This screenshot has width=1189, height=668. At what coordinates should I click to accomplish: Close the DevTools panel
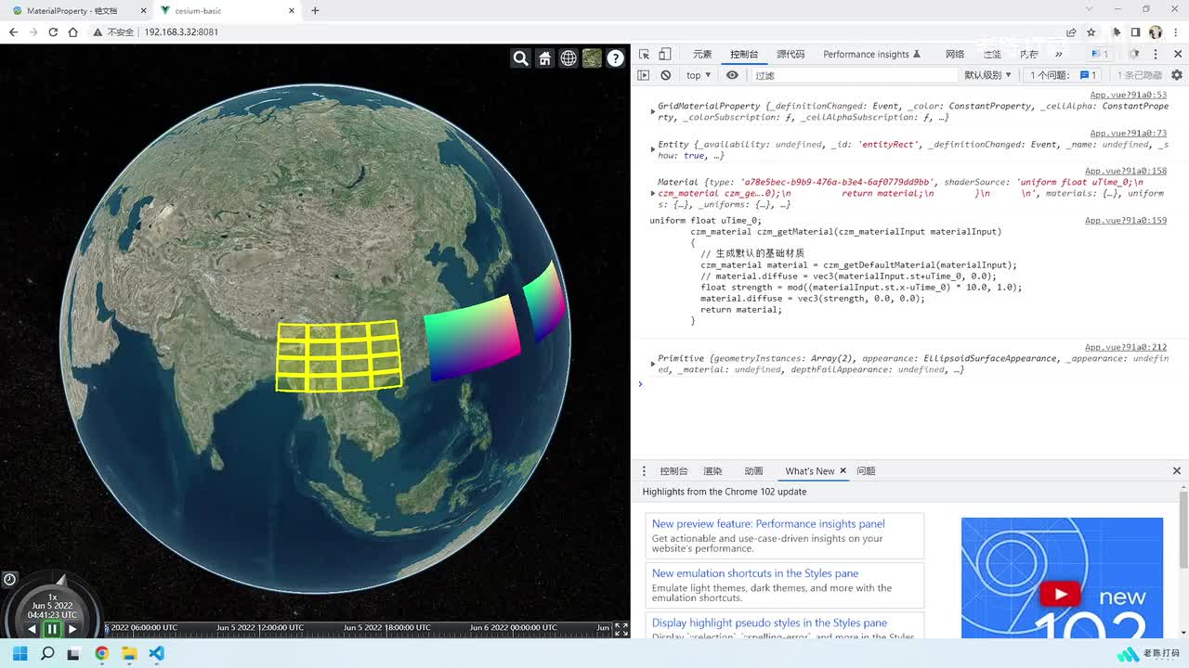coord(1177,54)
